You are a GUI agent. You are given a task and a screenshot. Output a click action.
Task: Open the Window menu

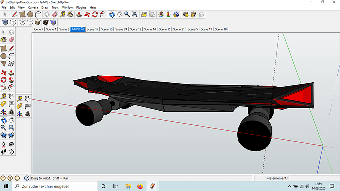(x=68, y=7)
